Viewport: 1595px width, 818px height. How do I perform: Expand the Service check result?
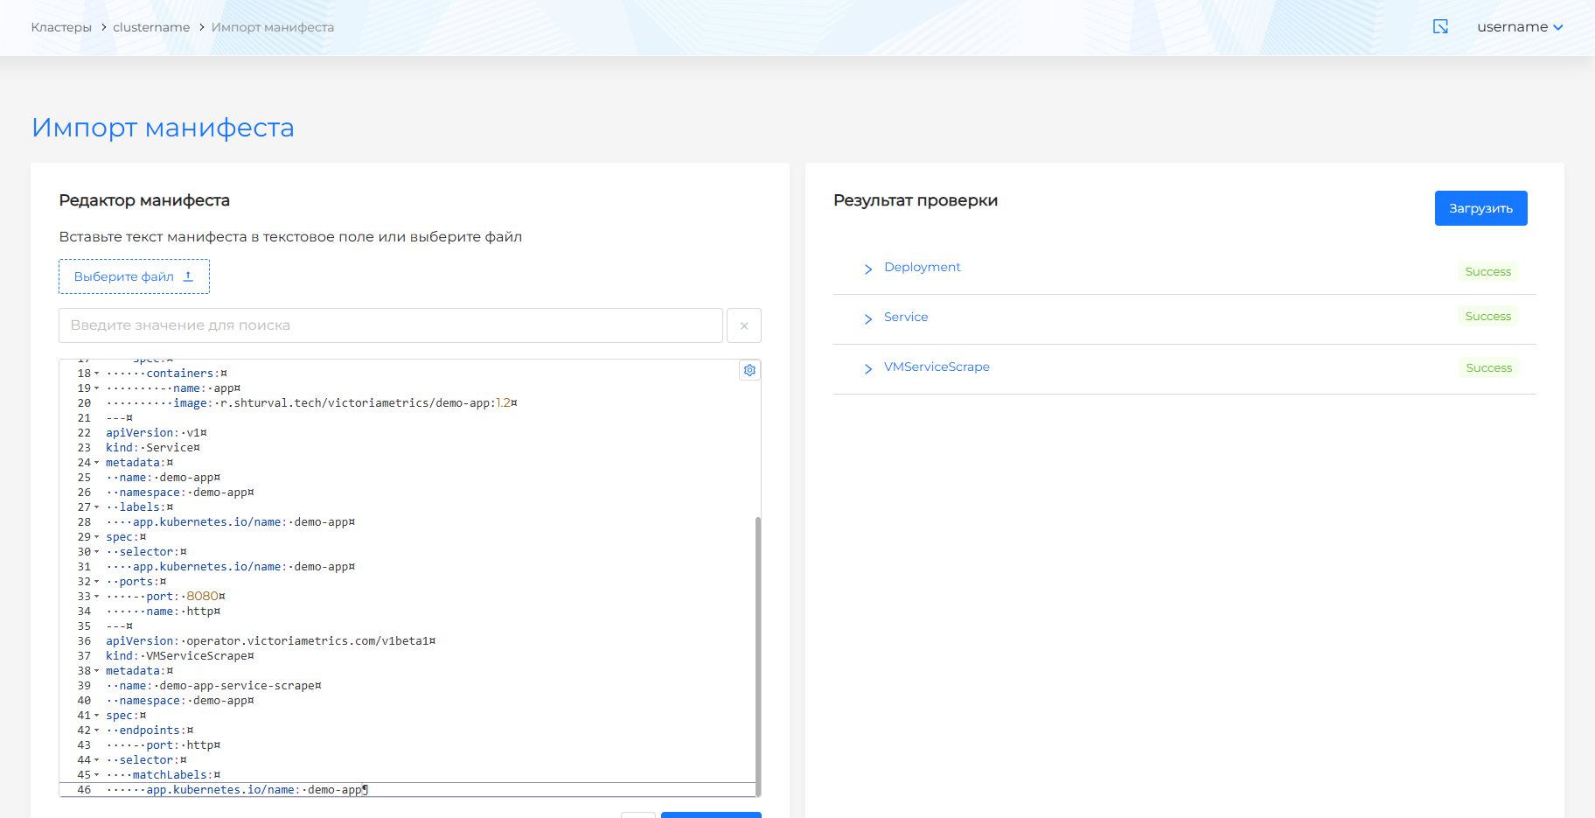coord(868,318)
